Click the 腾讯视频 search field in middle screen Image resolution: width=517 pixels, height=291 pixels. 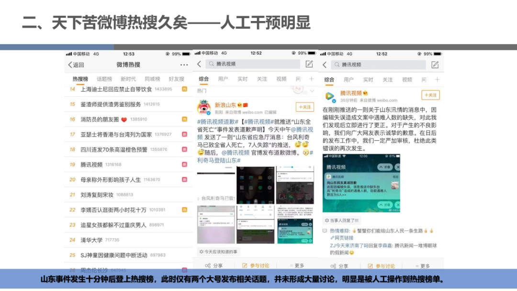pos(253,64)
